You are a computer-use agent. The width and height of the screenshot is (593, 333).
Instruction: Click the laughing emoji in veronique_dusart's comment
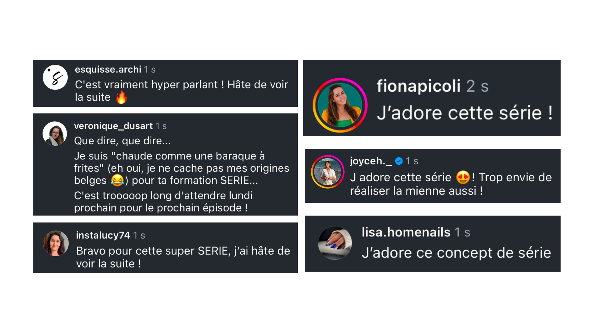(x=117, y=180)
